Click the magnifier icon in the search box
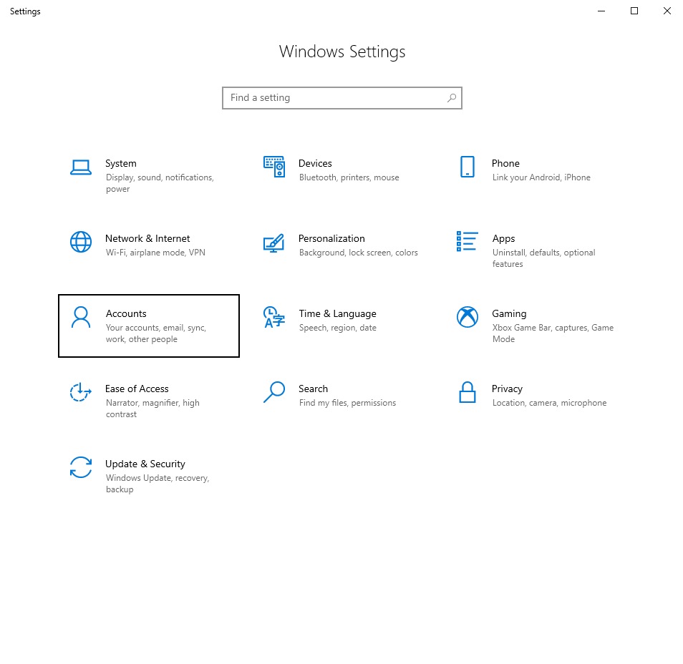Image resolution: width=683 pixels, height=664 pixels. (452, 98)
